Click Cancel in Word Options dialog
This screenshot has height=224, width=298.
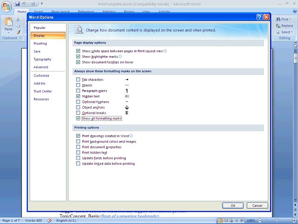tap(257, 205)
